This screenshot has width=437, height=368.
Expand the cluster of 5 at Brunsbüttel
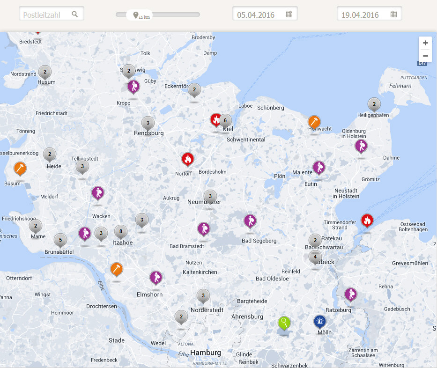[x=60, y=240]
